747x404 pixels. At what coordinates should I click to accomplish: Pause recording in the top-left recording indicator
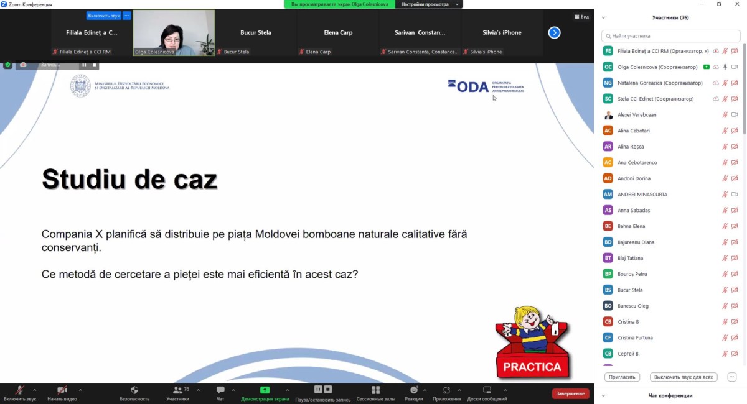pyautogui.click(x=84, y=65)
